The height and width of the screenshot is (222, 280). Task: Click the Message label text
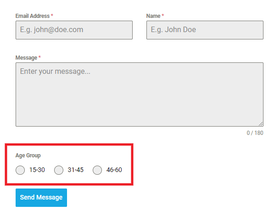(26, 58)
